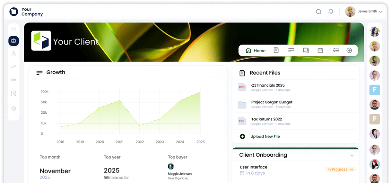Screen dimensions: 391x183
Task: Click the 2021 label on chart axis
Action: coord(120,142)
